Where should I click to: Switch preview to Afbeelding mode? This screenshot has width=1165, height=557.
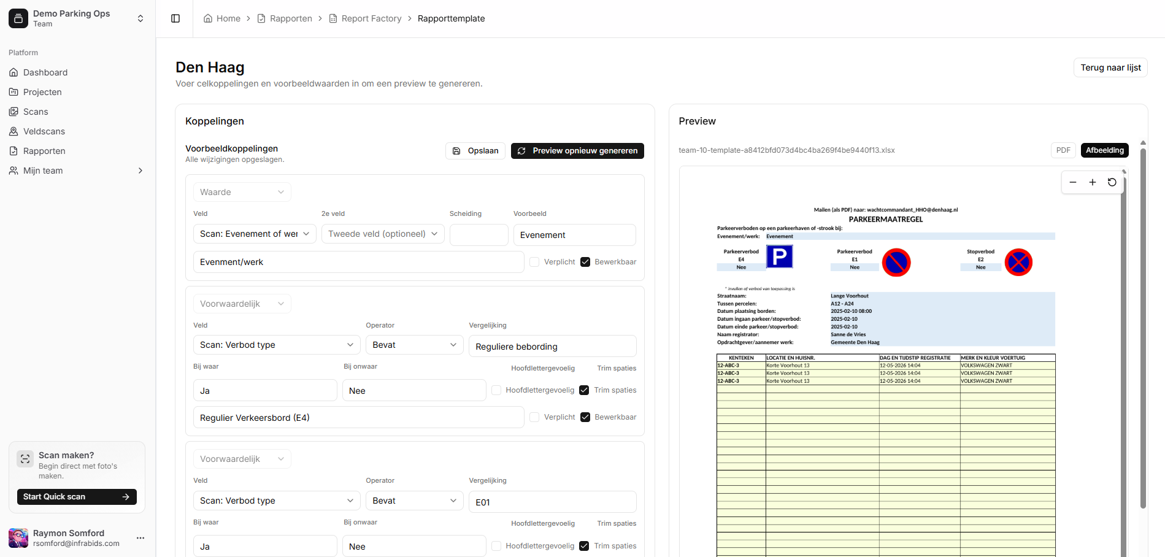1104,150
